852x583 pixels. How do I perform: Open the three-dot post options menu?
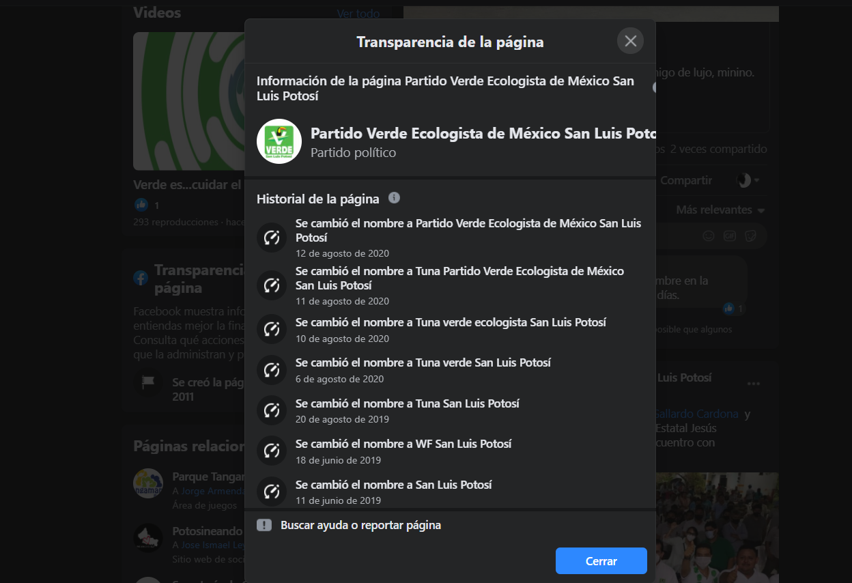coord(753,384)
